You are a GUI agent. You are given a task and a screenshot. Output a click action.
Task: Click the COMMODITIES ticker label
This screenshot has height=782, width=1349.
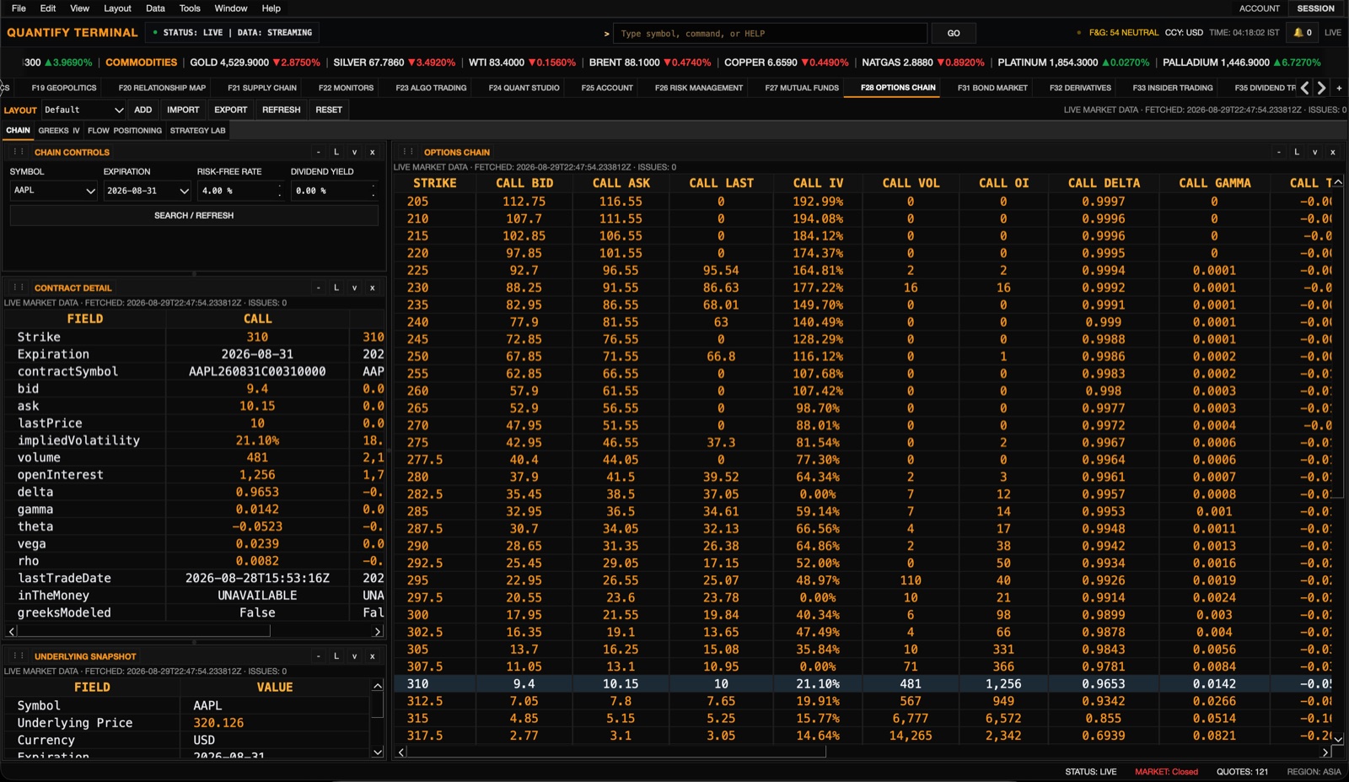pyautogui.click(x=142, y=62)
